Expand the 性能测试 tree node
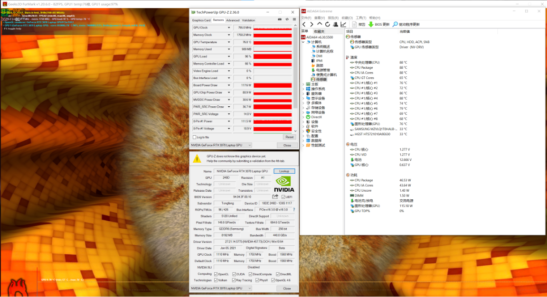This screenshot has height=297, width=547. tap(303, 145)
